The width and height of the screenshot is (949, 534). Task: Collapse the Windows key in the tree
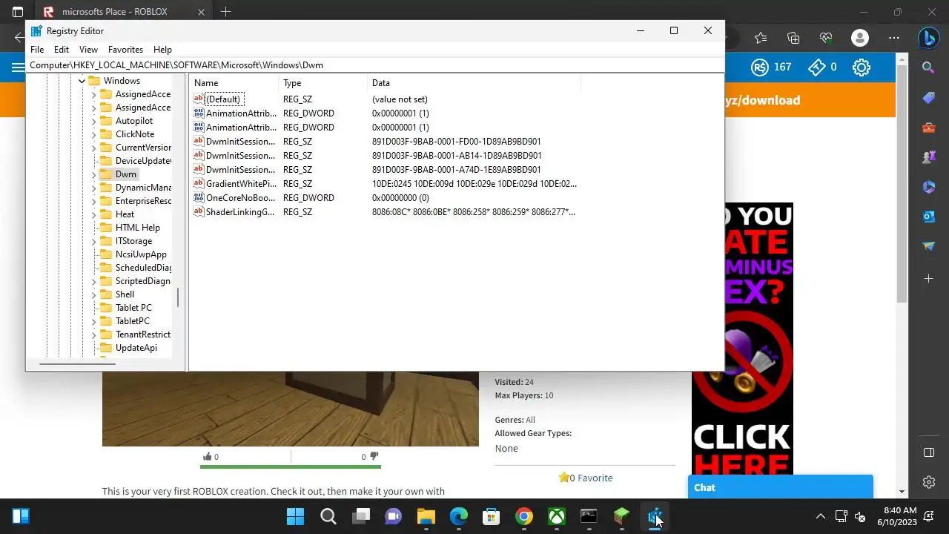[82, 81]
